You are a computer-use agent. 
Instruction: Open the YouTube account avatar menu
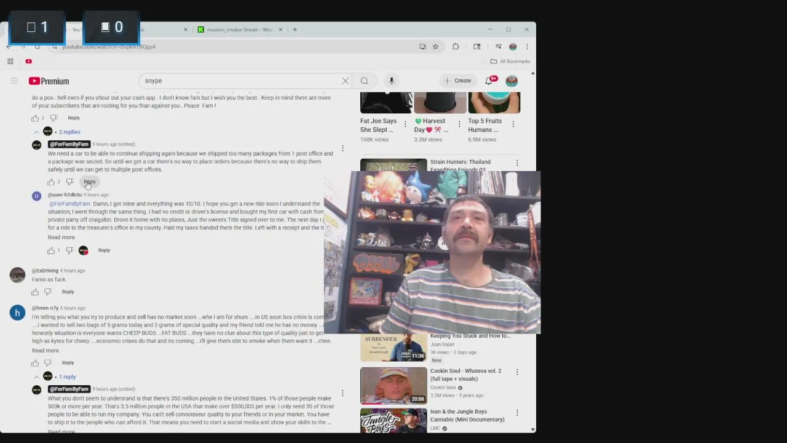click(x=512, y=81)
